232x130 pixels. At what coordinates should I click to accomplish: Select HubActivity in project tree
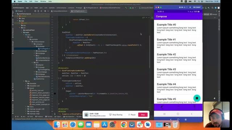pos(39,79)
